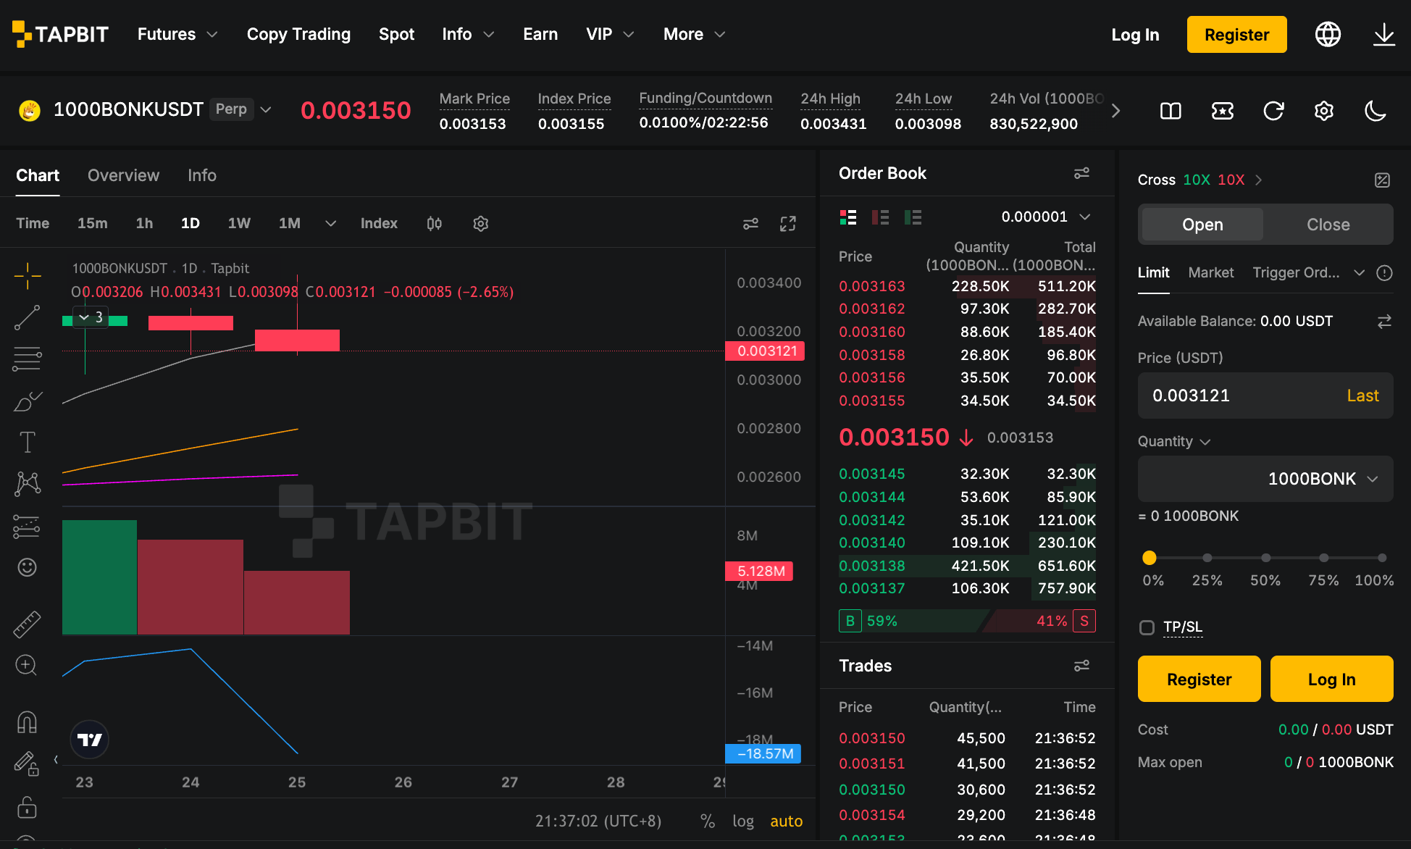Expand the Futures menu
1411x849 pixels.
point(177,34)
